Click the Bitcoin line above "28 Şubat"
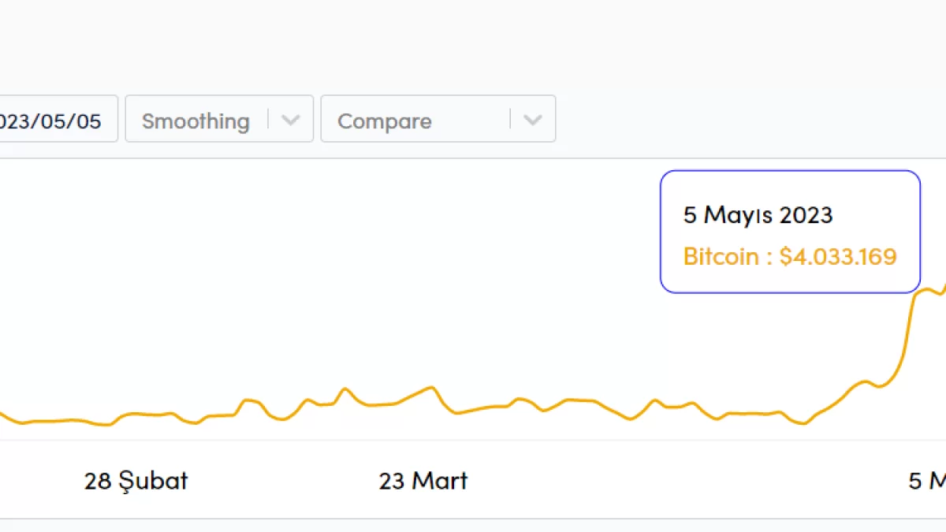Viewport: 946px width, 532px height. tap(136, 413)
